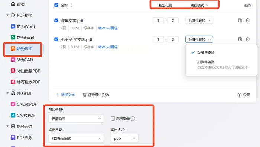Uncheck the 小王子 英文版.pdf checkbox
260x147 pixels.
click(x=56, y=39)
